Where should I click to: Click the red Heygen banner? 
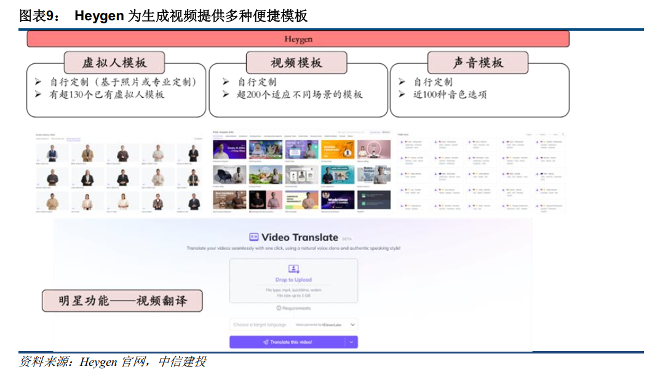(298, 39)
